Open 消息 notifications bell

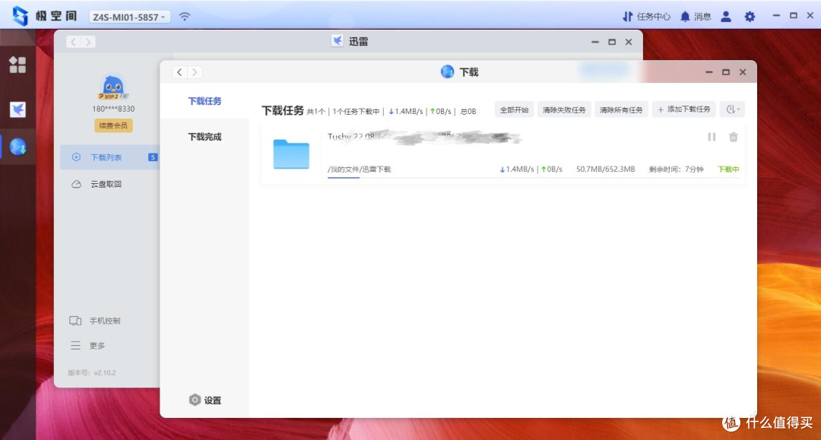click(696, 17)
